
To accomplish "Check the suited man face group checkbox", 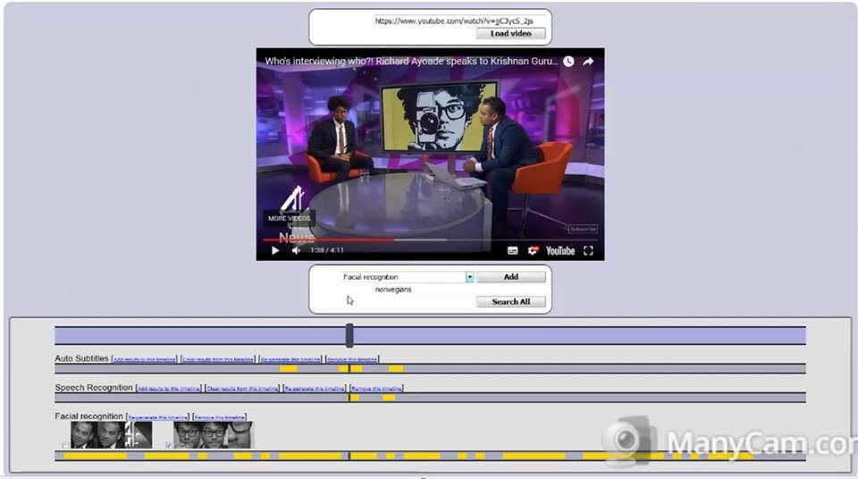I will click(x=65, y=445).
